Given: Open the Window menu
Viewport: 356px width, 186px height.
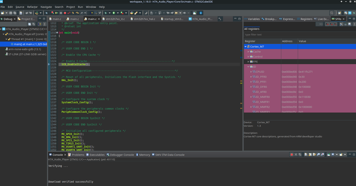Looking at the screenshot, I should pyautogui.click(x=91, y=7).
